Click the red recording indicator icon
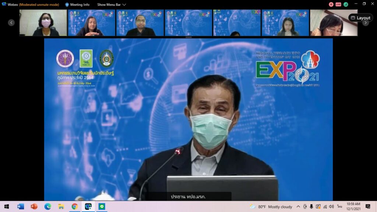This screenshot has height=212, width=377. point(331,4)
